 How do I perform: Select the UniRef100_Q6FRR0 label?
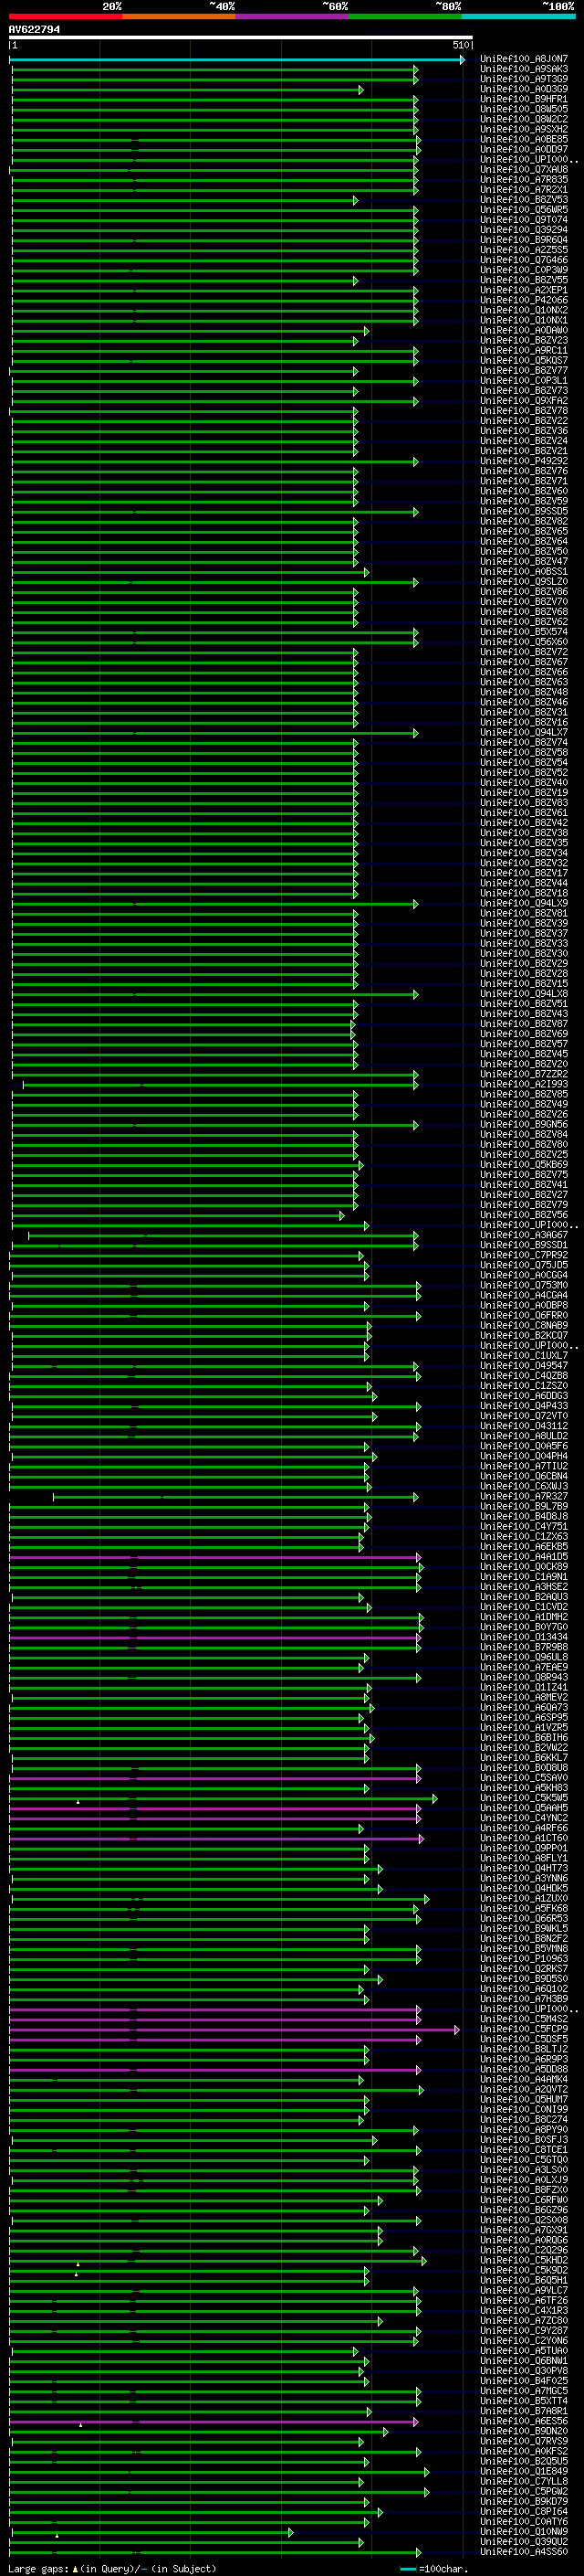coord(524,1316)
